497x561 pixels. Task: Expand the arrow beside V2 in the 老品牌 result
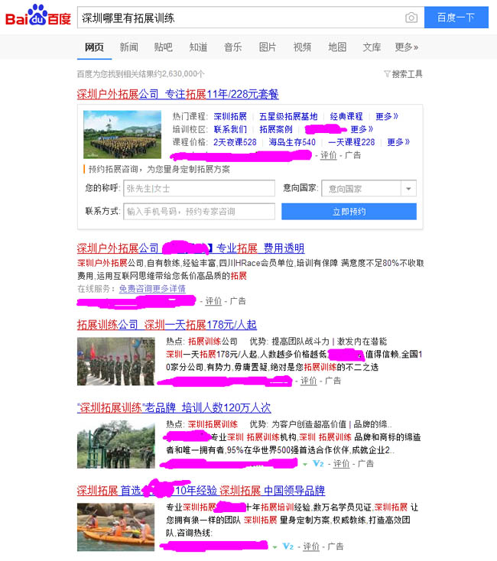pyautogui.click(x=305, y=465)
